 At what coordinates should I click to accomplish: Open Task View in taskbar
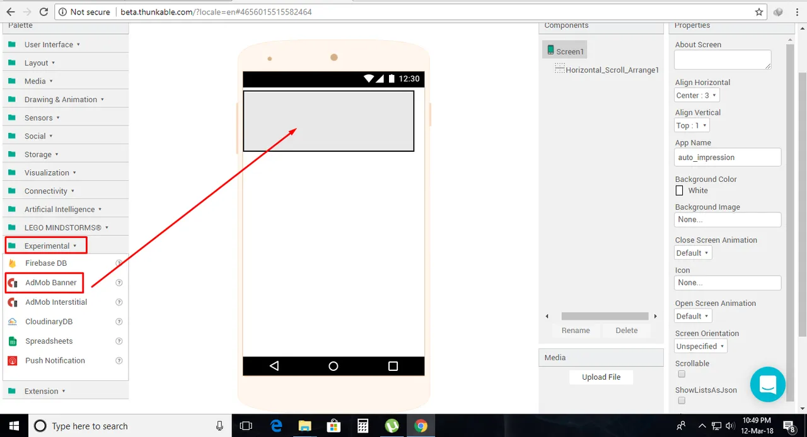(246, 426)
